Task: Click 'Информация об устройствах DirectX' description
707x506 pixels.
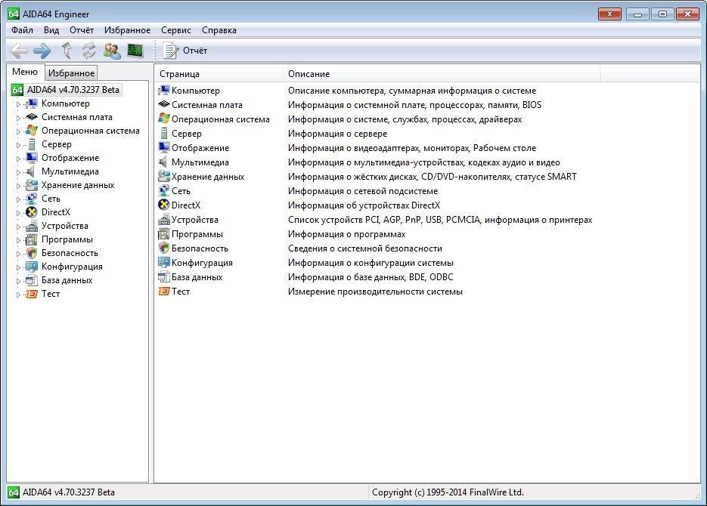Action: (364, 205)
